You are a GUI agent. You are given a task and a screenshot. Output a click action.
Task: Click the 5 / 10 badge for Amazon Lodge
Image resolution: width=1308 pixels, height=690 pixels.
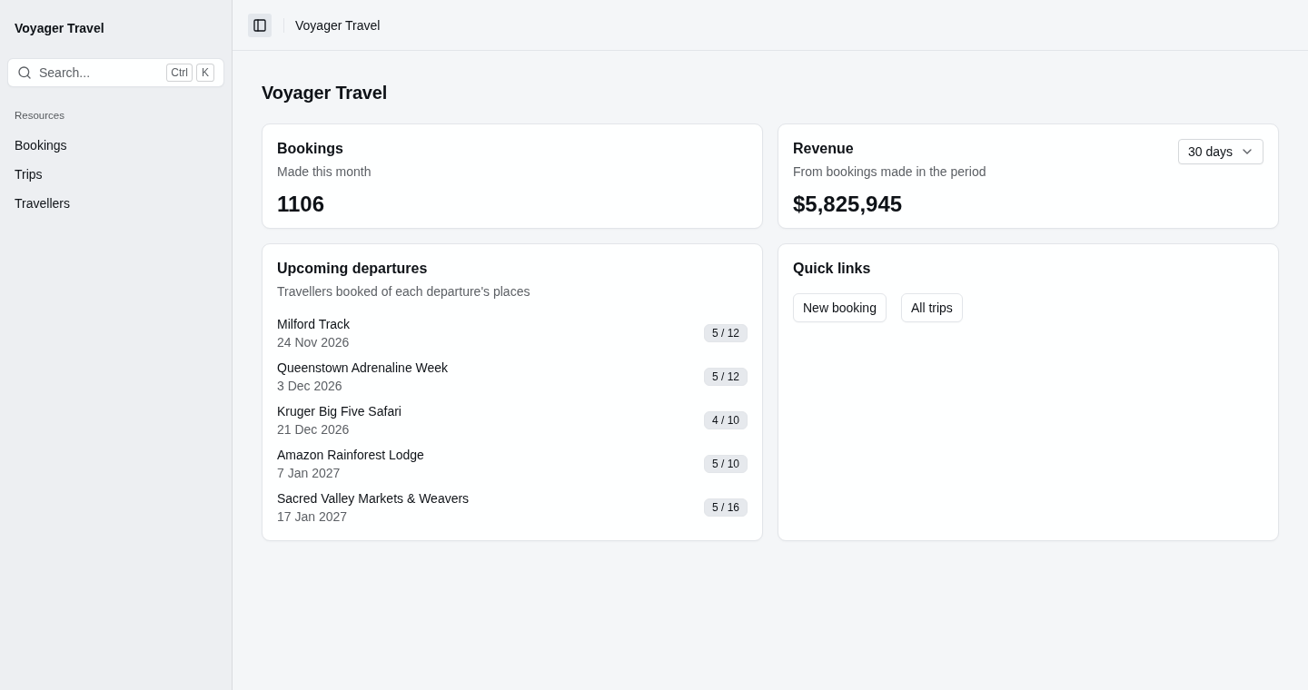click(x=726, y=464)
